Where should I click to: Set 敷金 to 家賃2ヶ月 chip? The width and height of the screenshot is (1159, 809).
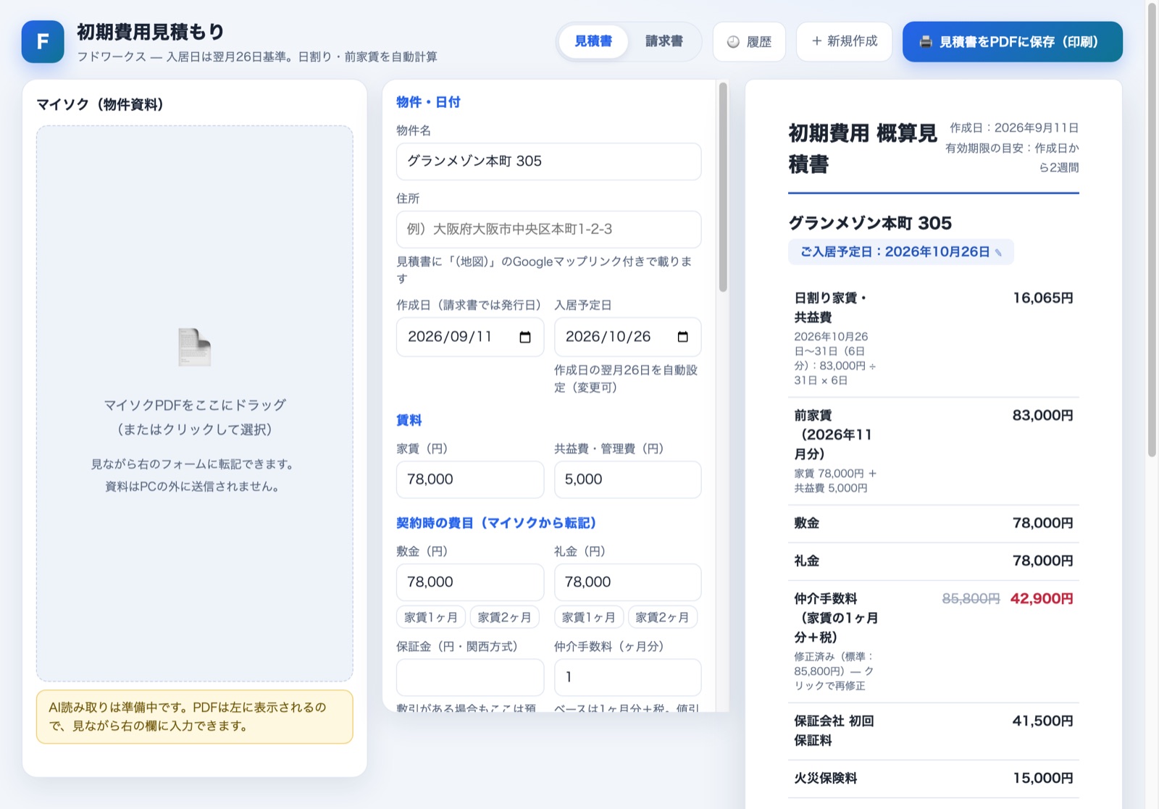505,617
